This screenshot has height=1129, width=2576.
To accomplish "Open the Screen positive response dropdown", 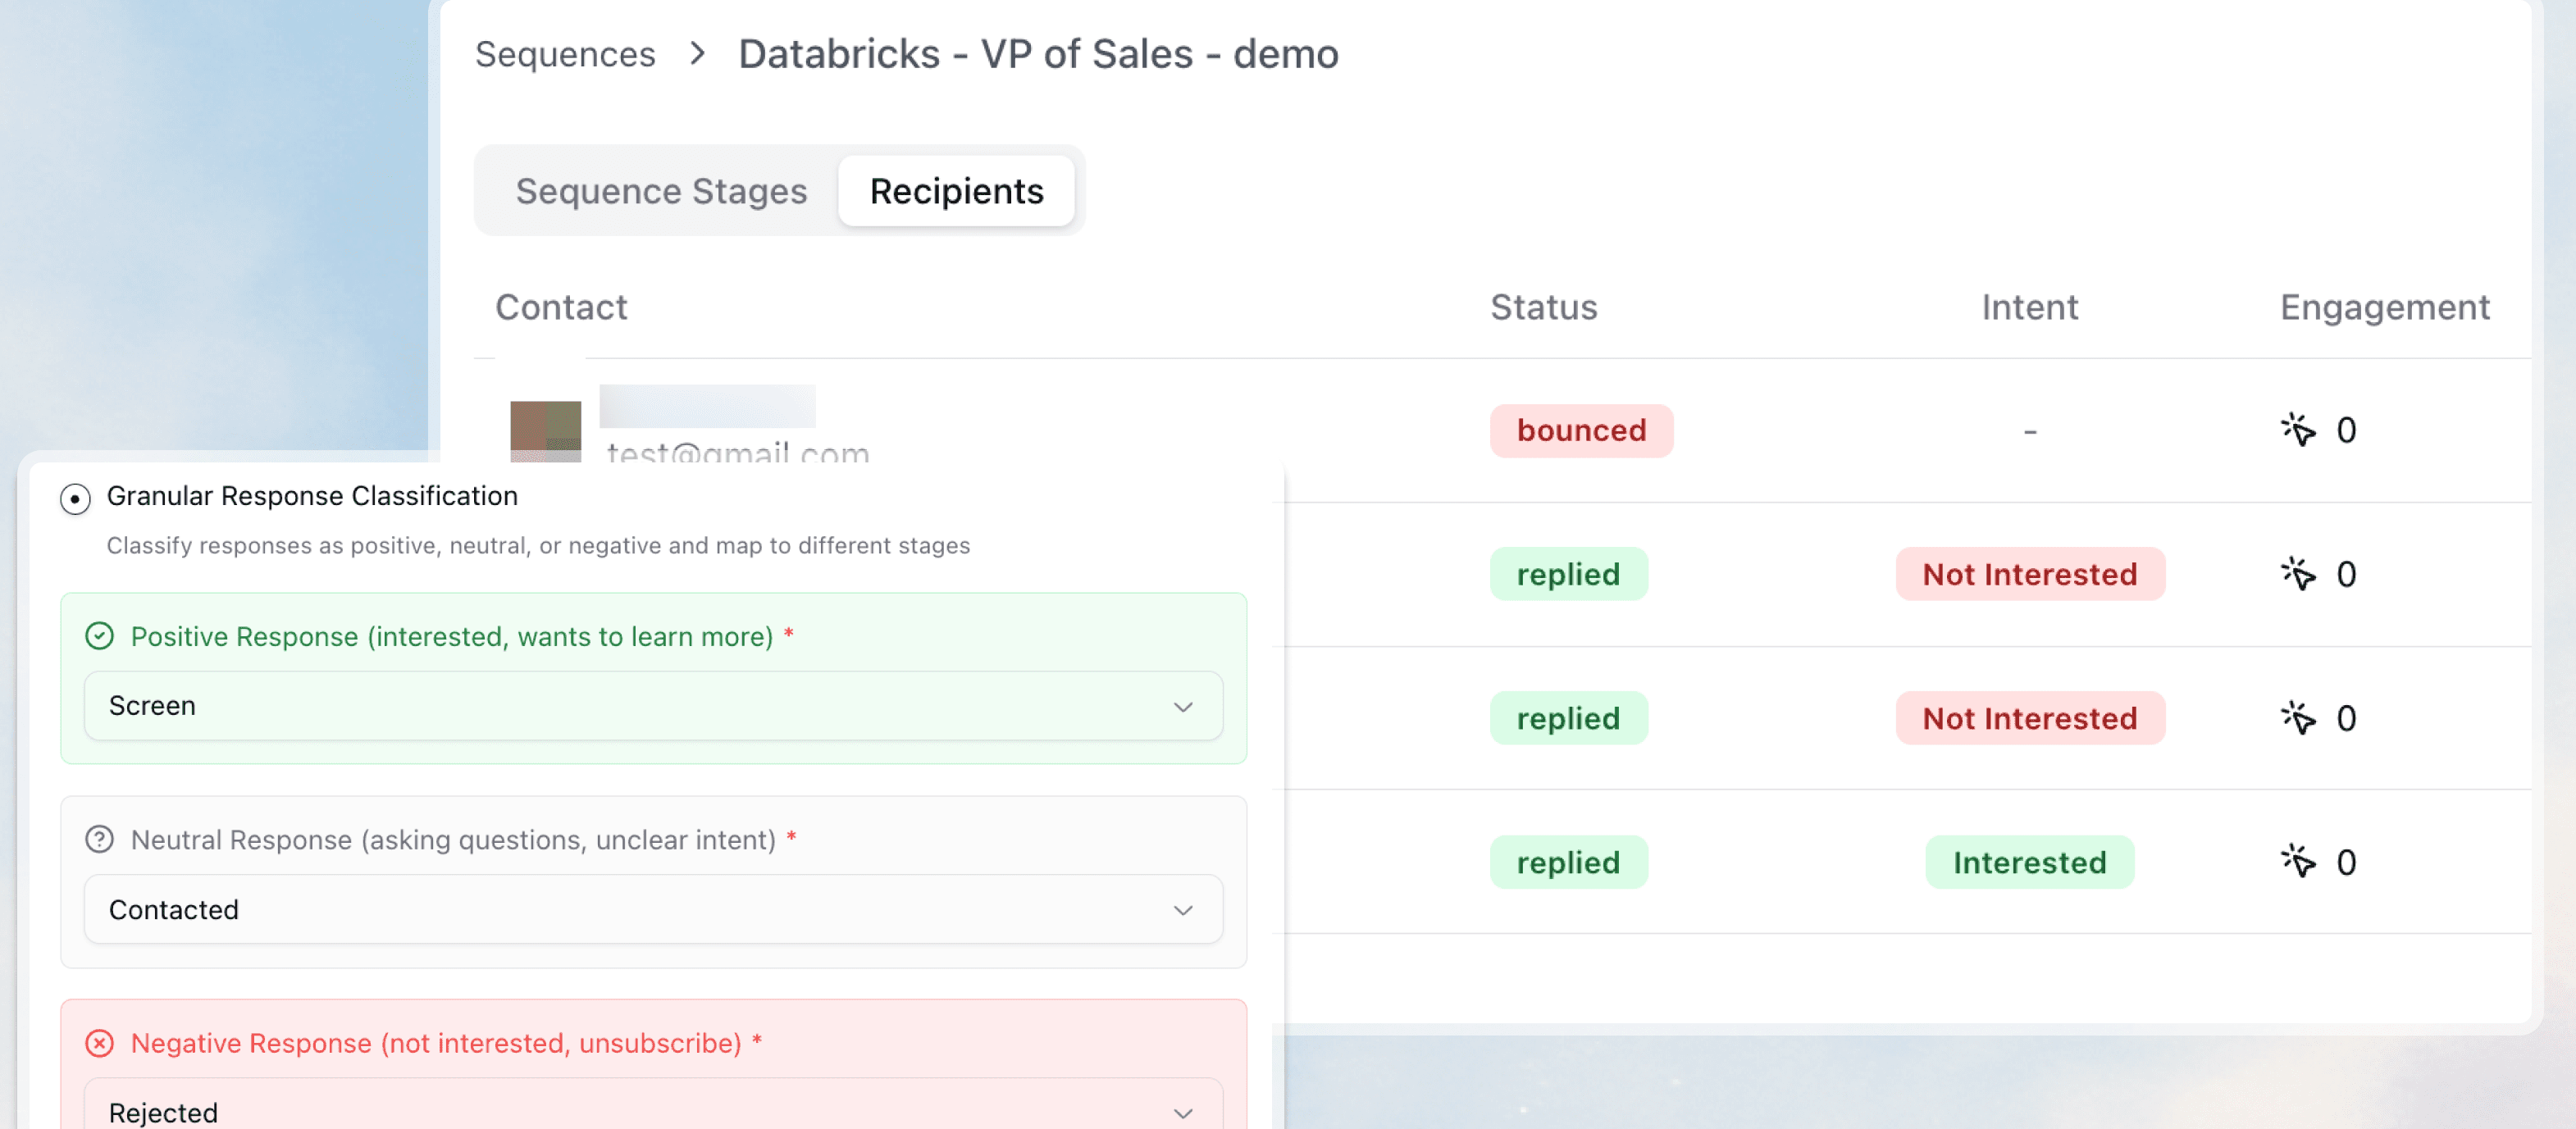I will pyautogui.click(x=653, y=706).
